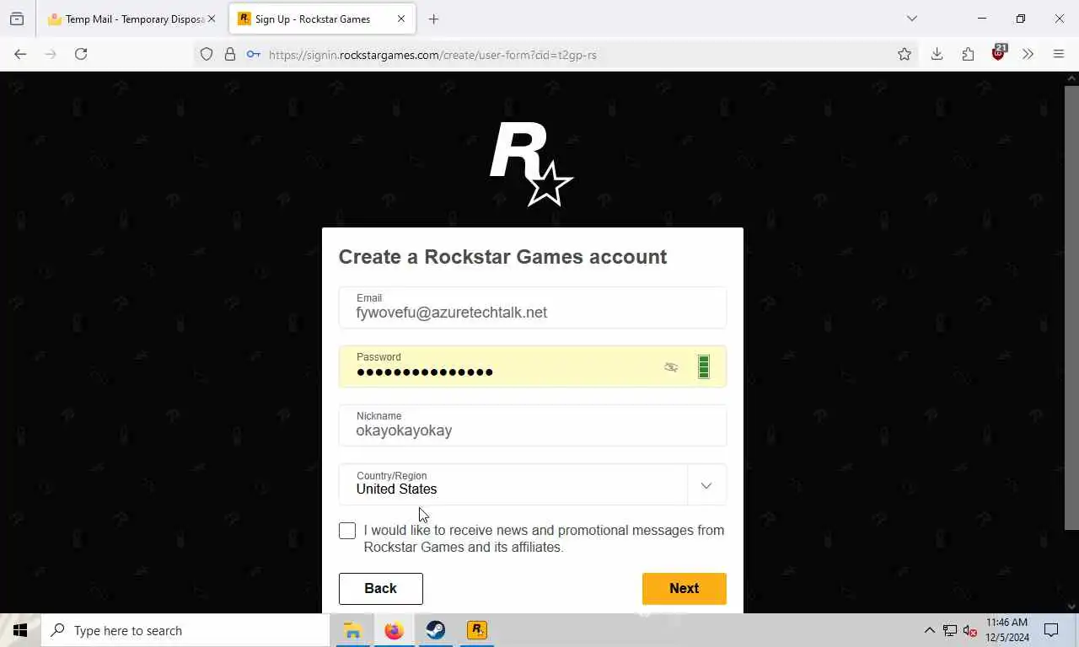Open the Country/Region dropdown
1079x647 pixels.
point(533,484)
